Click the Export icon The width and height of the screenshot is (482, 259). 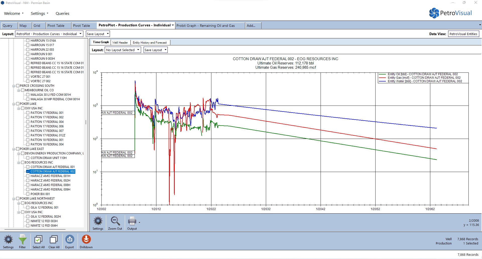(70, 240)
